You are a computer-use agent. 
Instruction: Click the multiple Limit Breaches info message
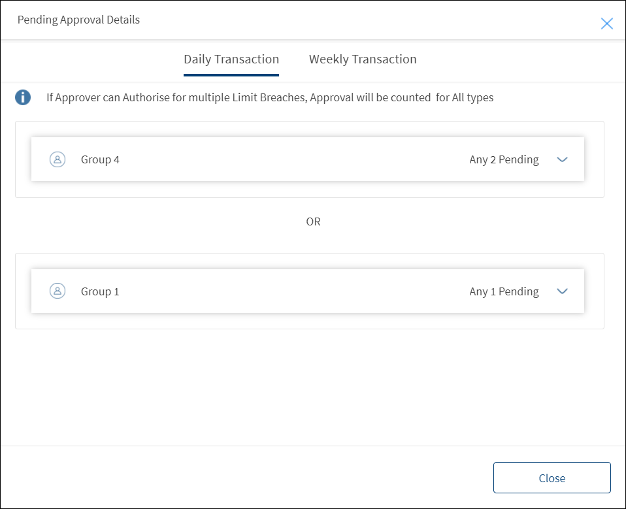click(x=270, y=97)
